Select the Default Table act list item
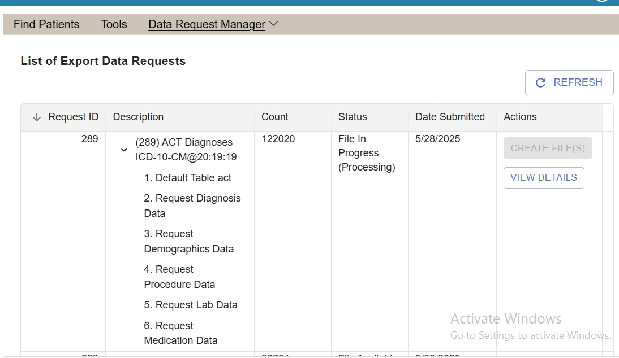Viewport: 619px width, 358px height. pyautogui.click(x=188, y=178)
